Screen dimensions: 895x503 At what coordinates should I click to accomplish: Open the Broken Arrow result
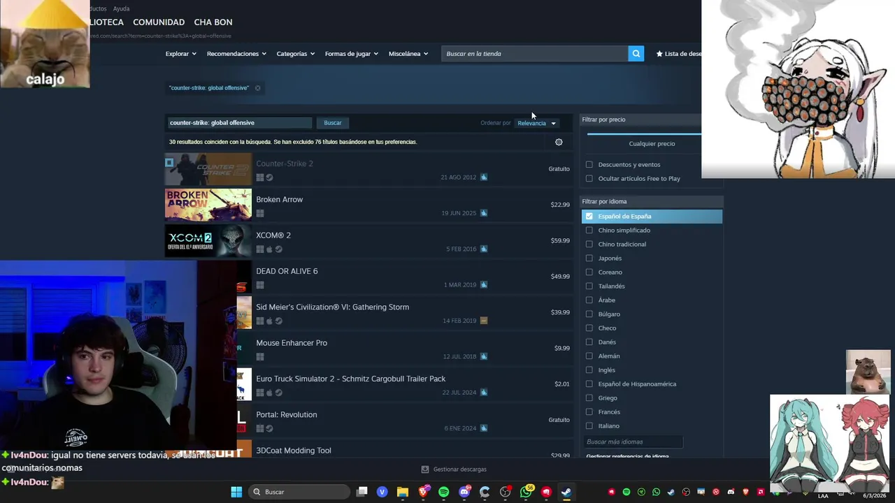click(x=368, y=205)
